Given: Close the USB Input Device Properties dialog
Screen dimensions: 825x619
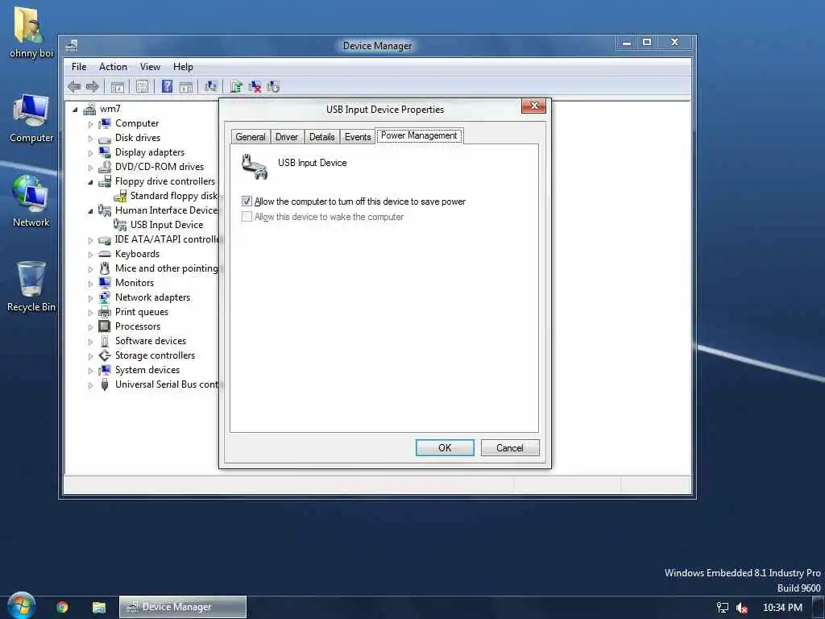Looking at the screenshot, I should click(x=533, y=106).
